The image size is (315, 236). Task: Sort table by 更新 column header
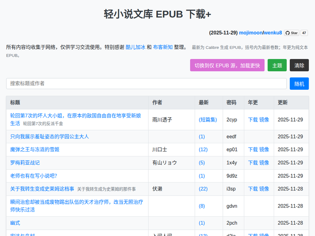coord(283,103)
